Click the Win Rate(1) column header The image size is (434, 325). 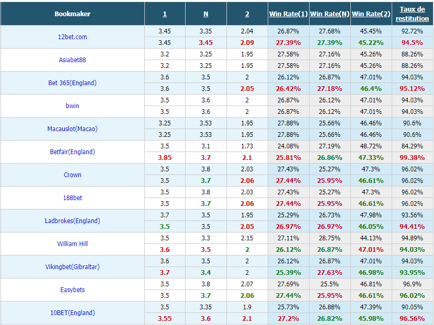289,14
